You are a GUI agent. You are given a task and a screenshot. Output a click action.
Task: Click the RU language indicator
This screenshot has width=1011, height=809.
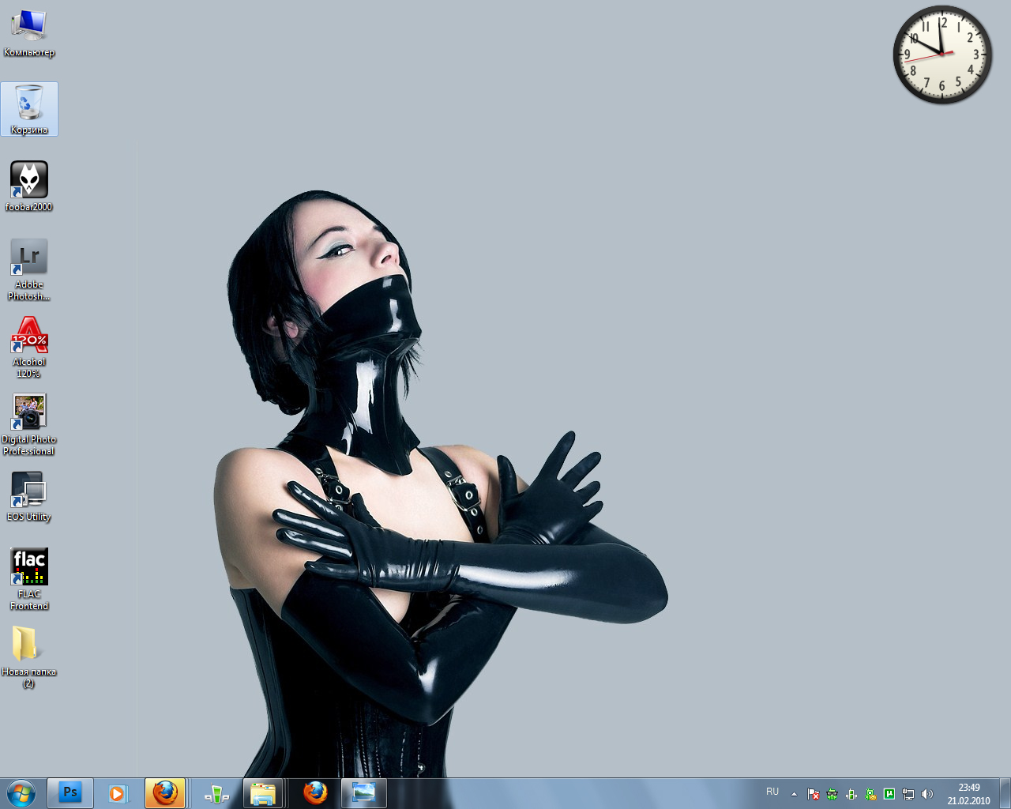point(772,792)
